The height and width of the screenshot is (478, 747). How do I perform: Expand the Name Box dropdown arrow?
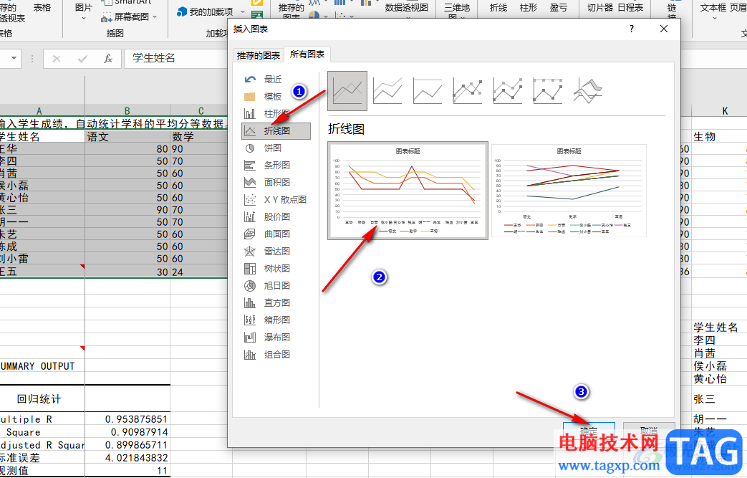click(14, 58)
